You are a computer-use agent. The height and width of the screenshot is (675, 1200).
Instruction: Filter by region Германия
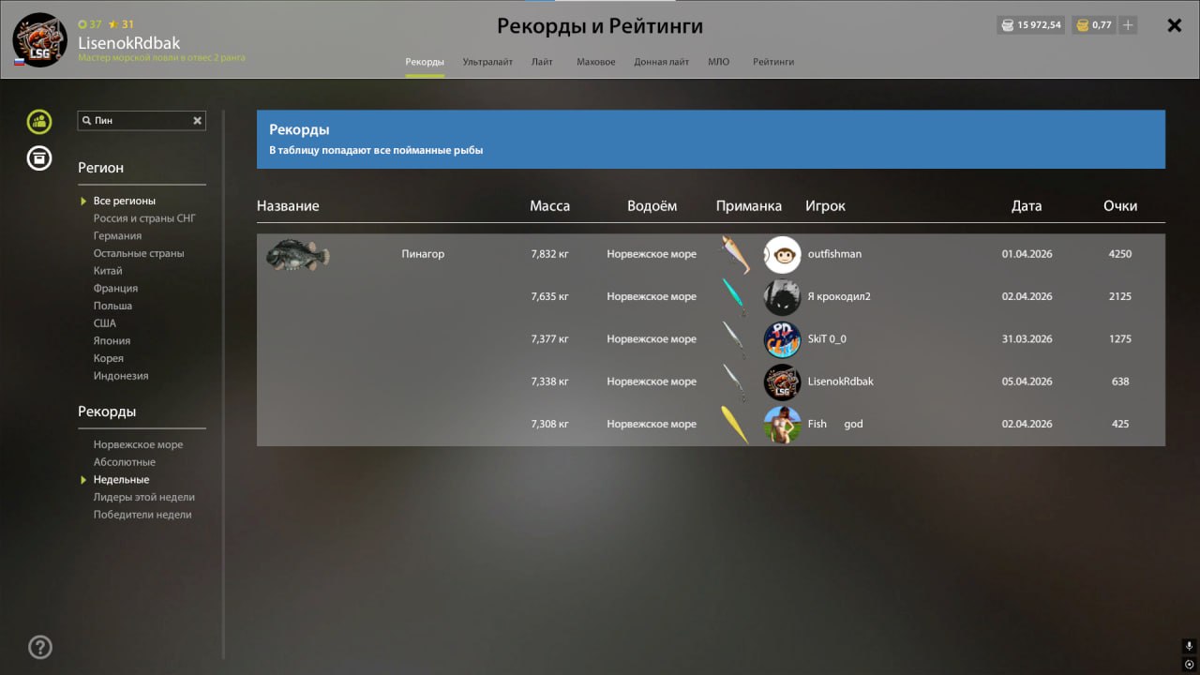[117, 236]
